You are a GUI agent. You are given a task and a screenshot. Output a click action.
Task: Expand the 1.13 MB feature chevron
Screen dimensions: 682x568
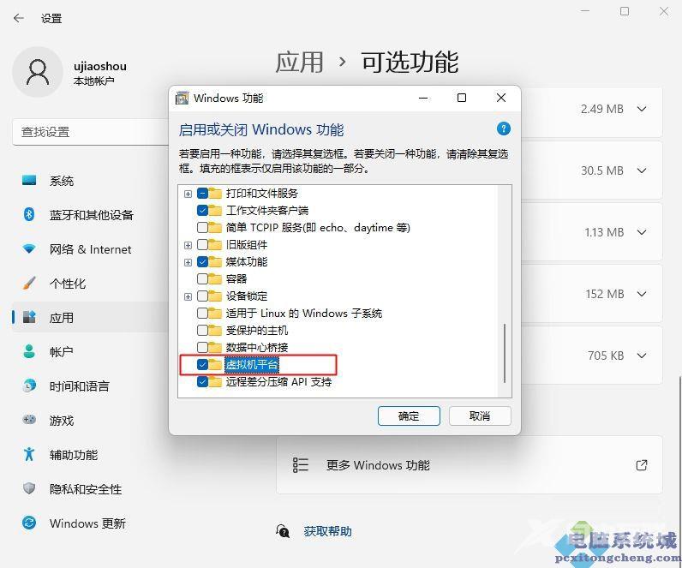click(x=642, y=232)
